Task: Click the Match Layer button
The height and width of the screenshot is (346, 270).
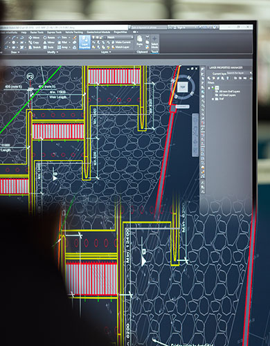Action: pyautogui.click(x=120, y=47)
